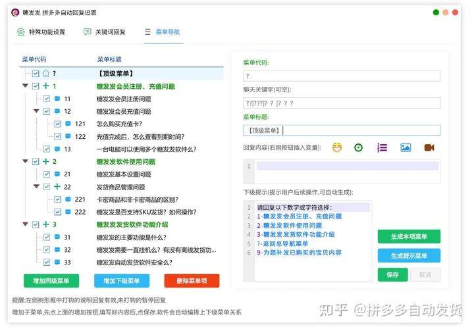Click the green plus icon for menu 2
This screenshot has height=329, width=474.
coord(45,161)
